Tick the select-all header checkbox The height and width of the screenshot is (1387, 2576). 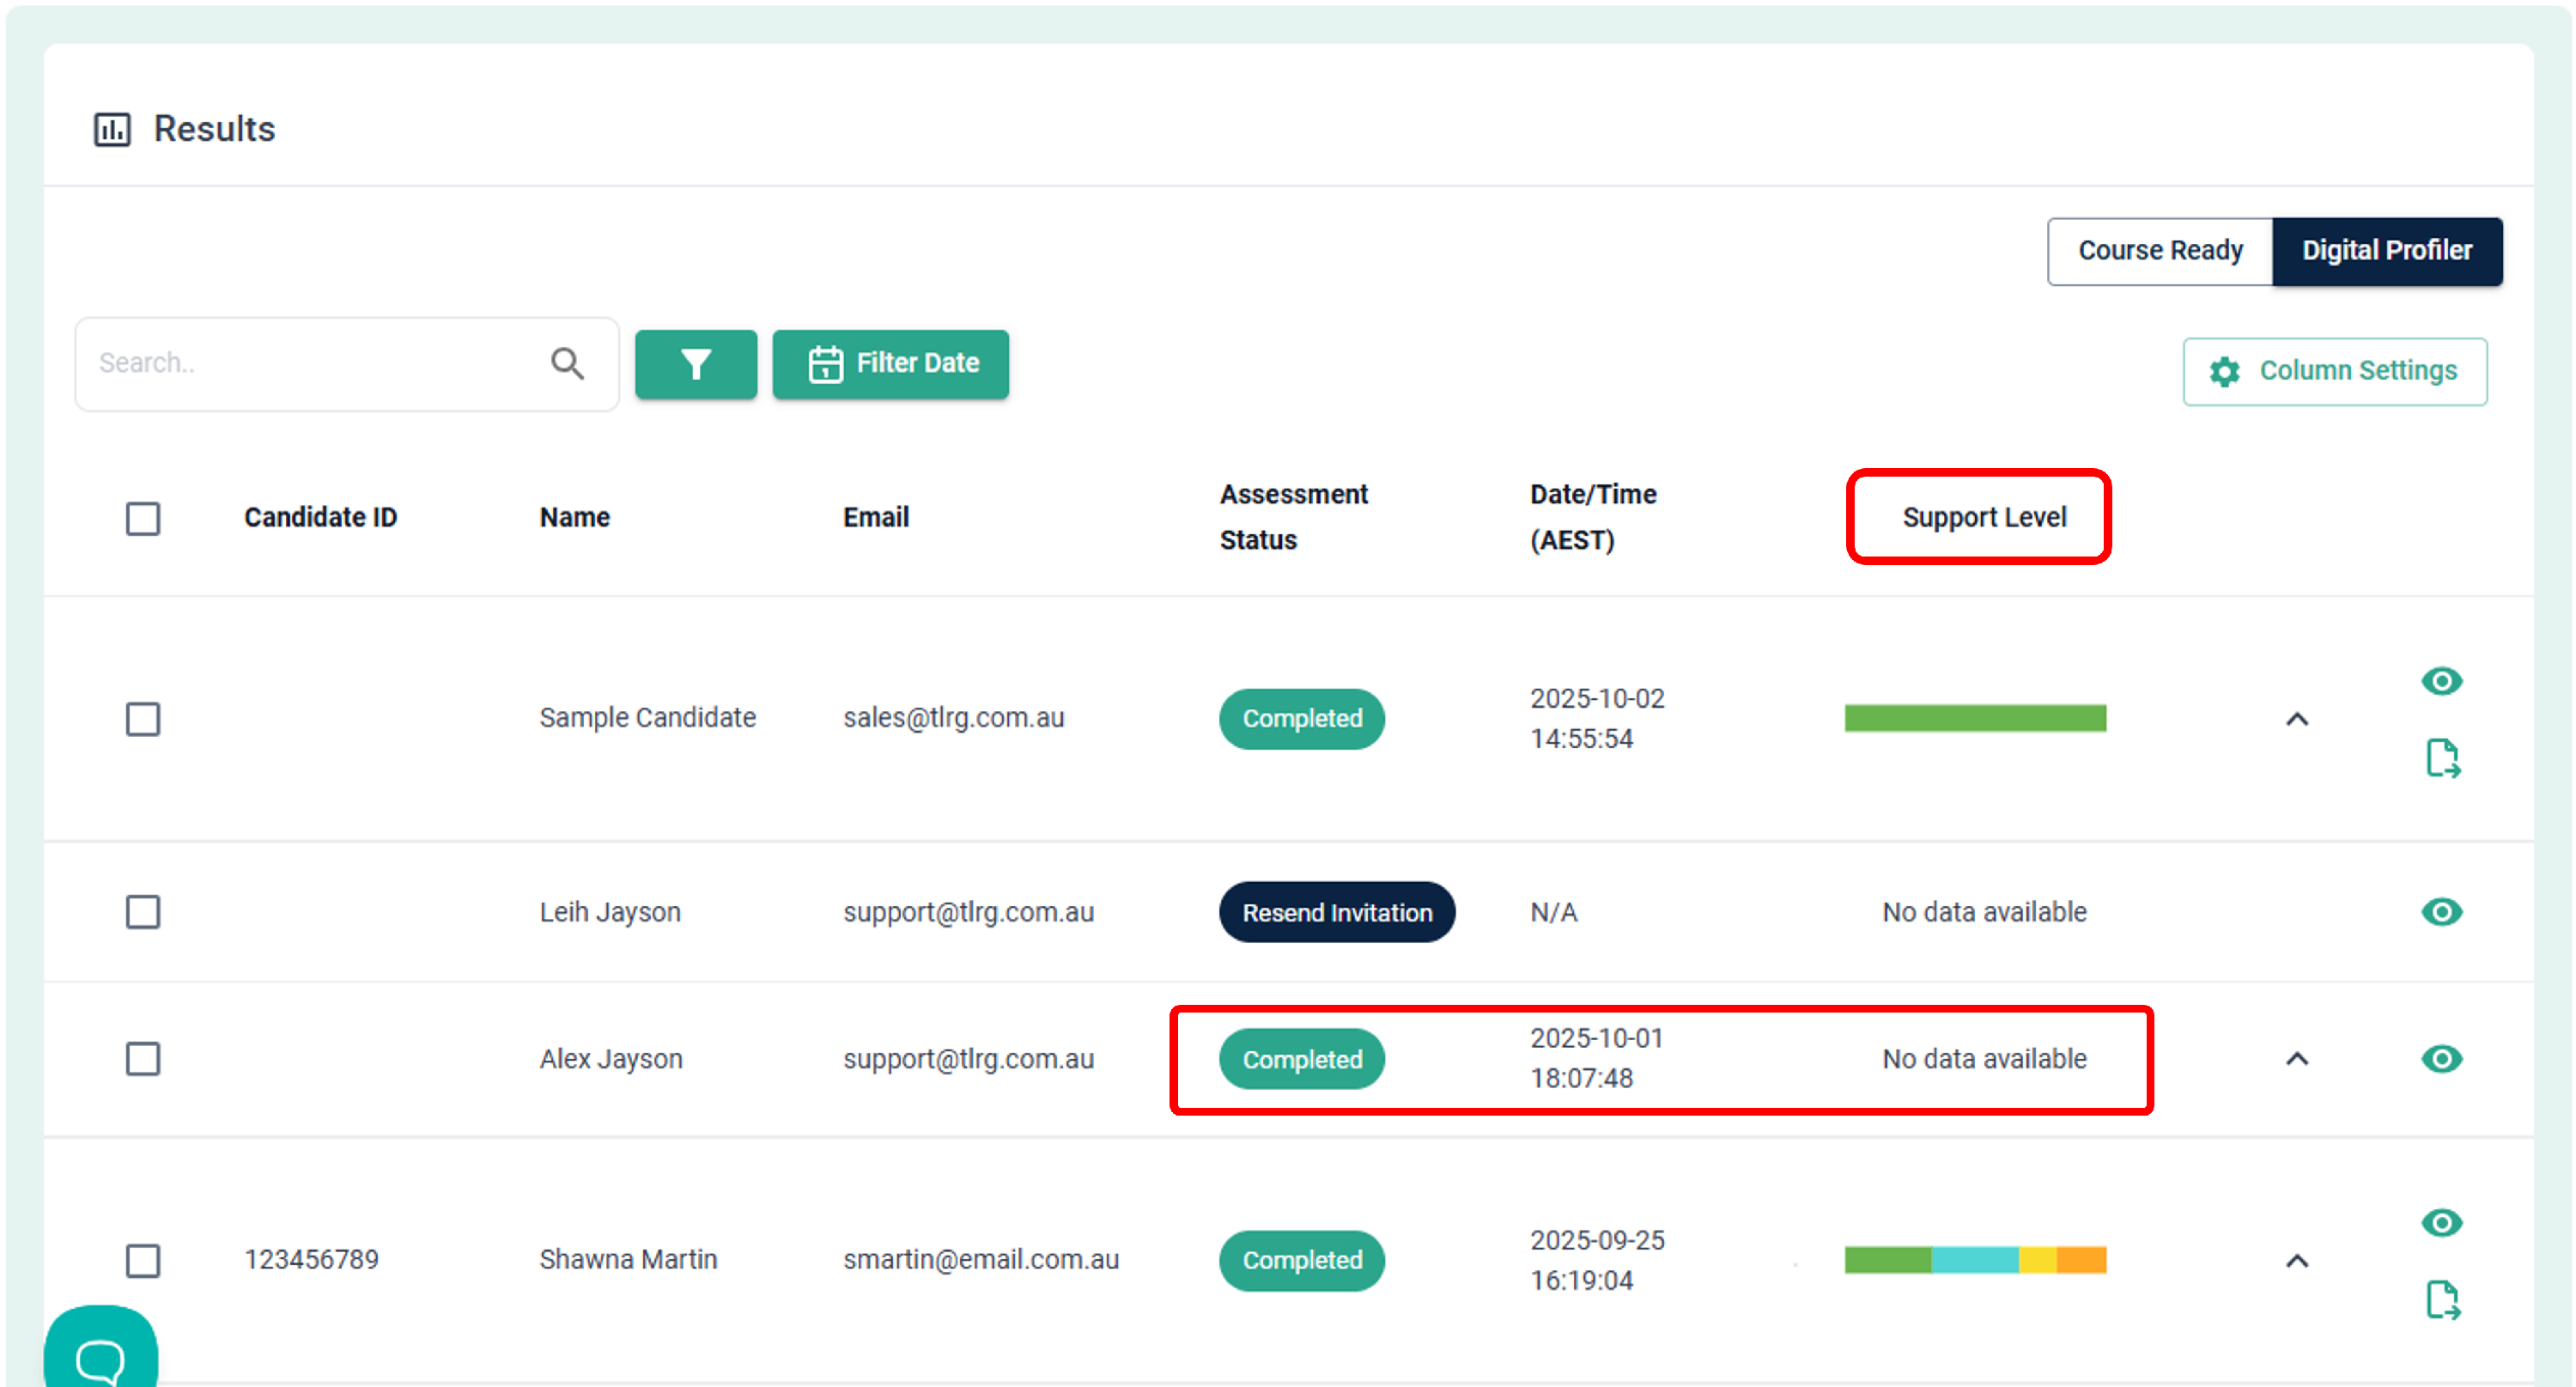tap(143, 518)
